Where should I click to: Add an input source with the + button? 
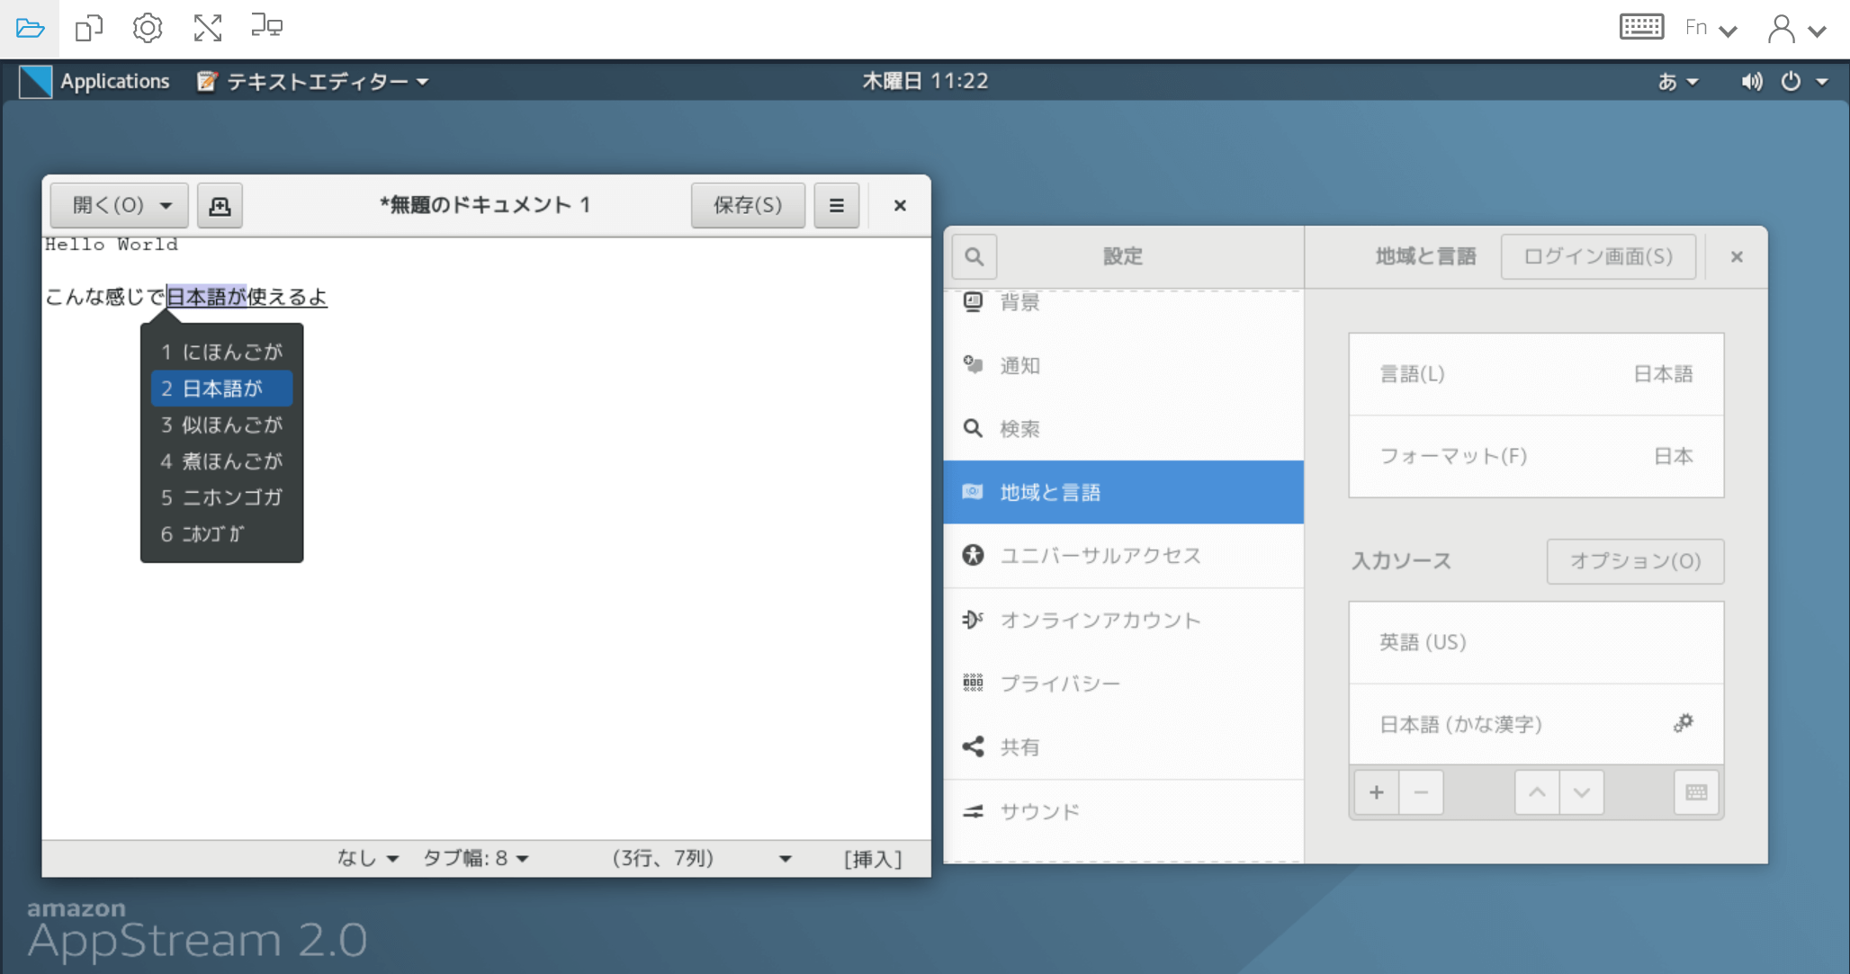click(1377, 792)
